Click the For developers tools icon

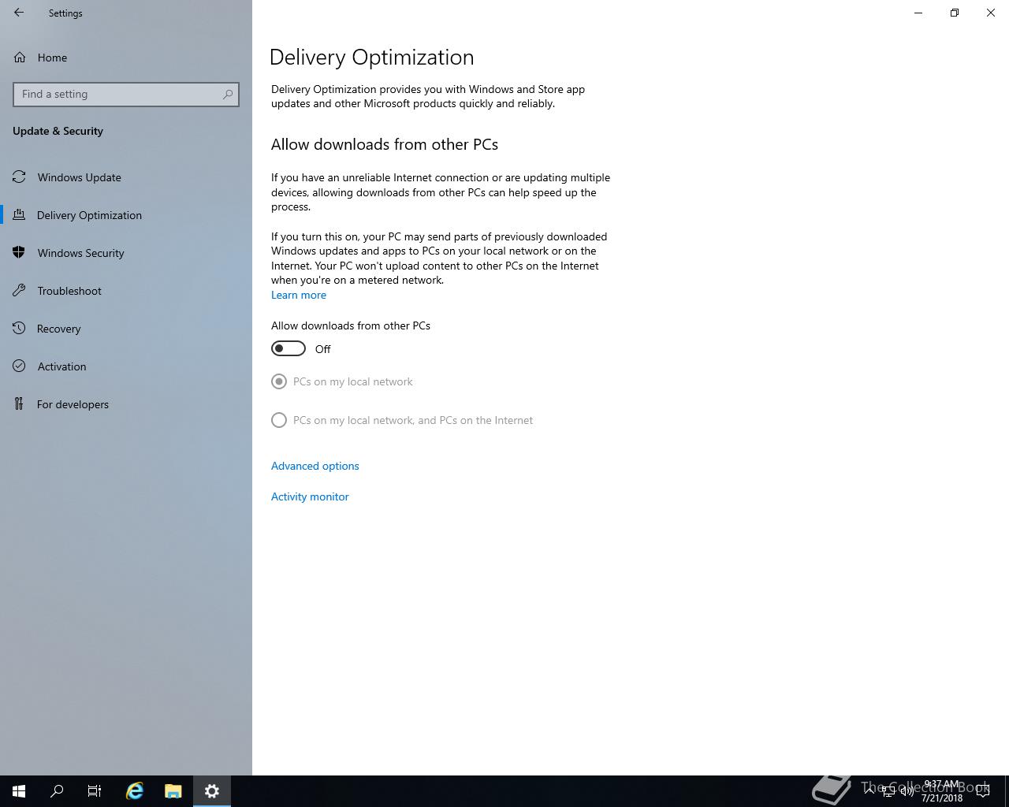20,404
